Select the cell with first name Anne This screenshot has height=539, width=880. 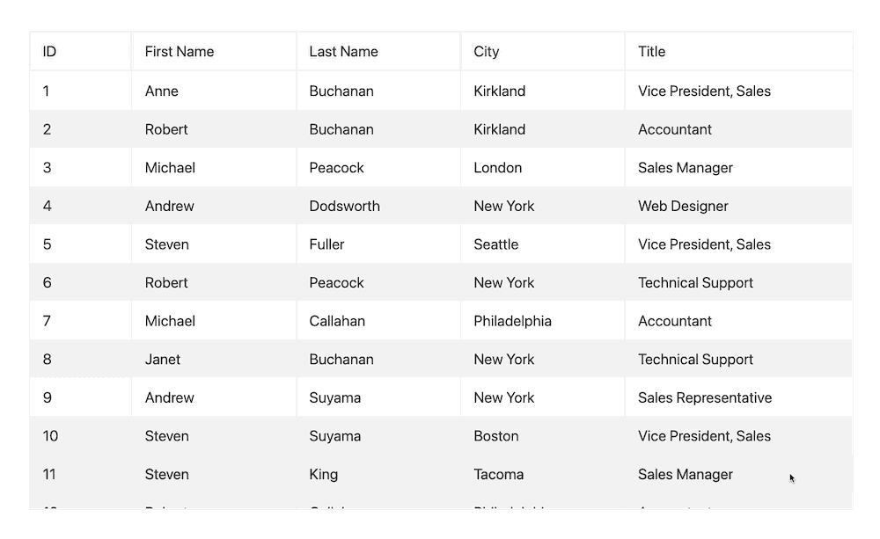162,91
